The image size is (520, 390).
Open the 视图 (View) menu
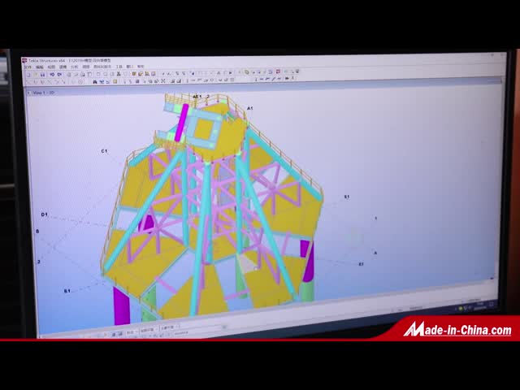[51, 67]
